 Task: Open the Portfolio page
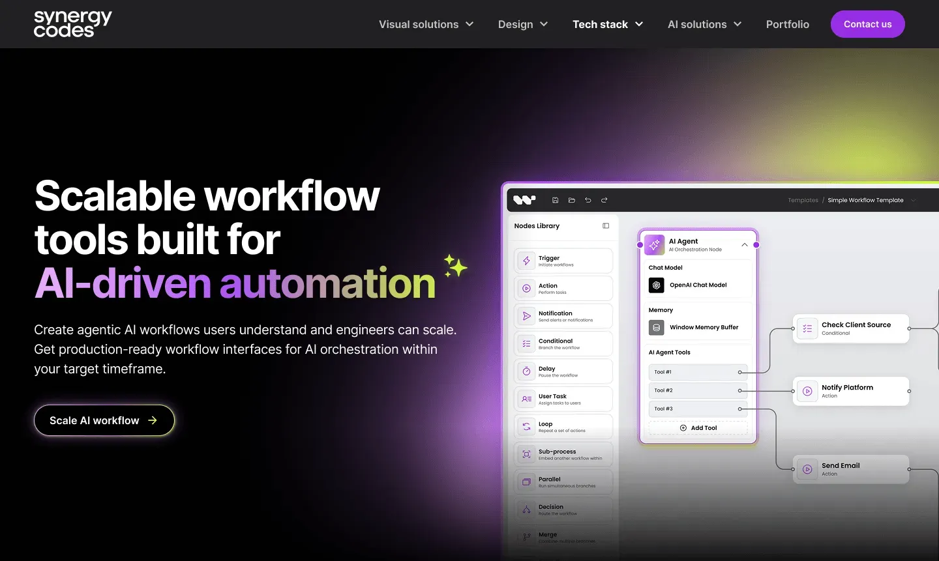pyautogui.click(x=788, y=24)
